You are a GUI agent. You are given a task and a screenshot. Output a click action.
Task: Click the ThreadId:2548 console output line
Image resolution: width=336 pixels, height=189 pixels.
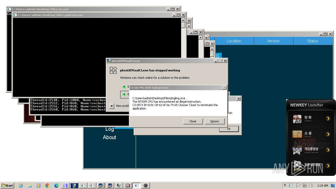(68, 100)
